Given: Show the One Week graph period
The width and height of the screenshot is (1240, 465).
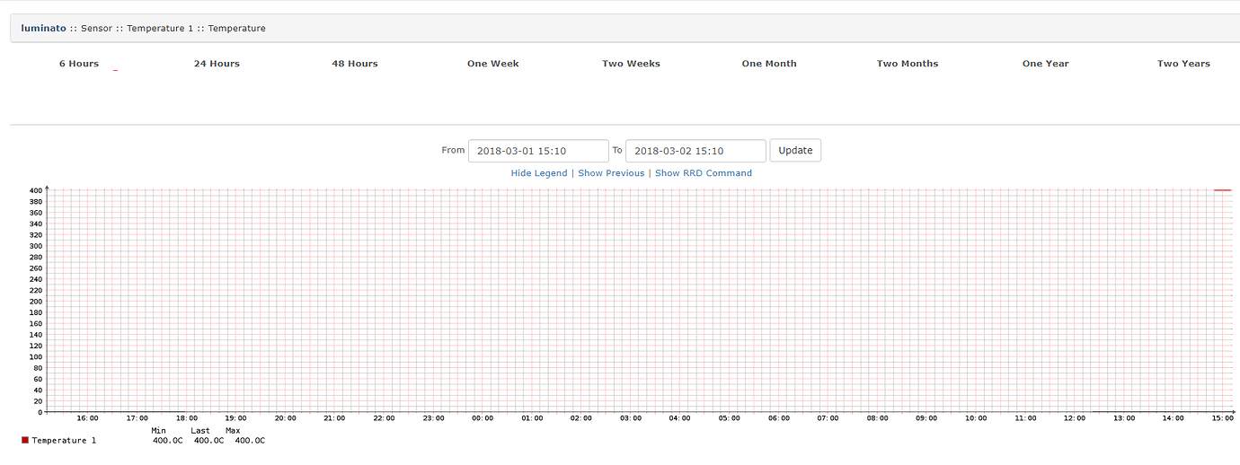Looking at the screenshot, I should (x=492, y=64).
